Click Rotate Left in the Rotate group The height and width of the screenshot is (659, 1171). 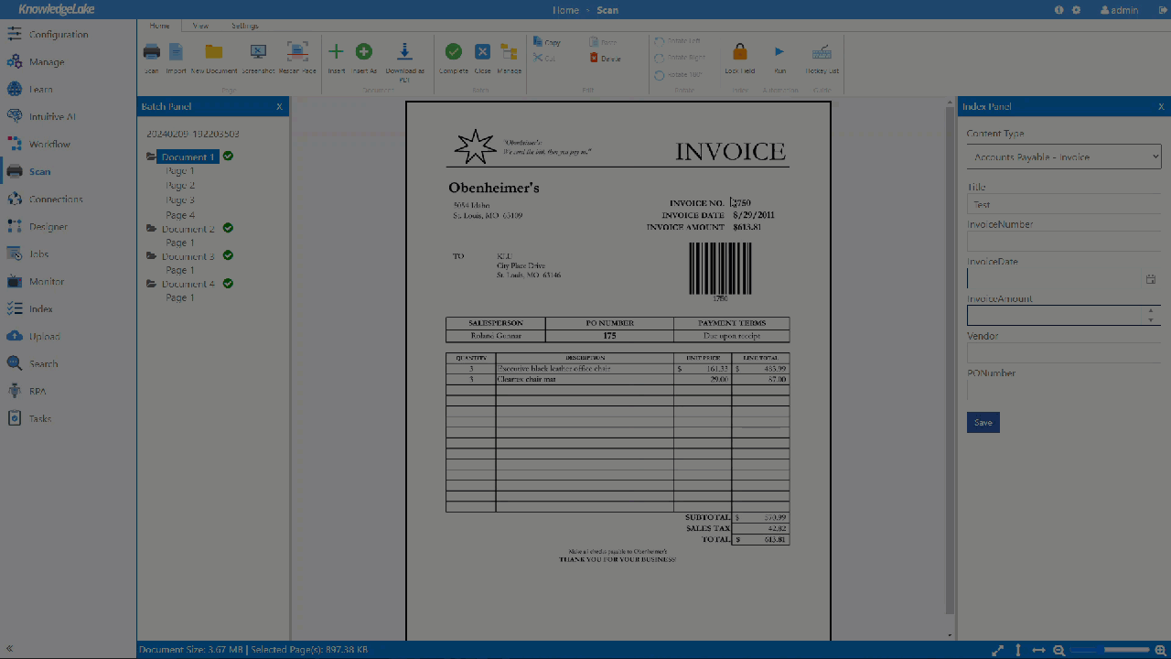coord(678,42)
